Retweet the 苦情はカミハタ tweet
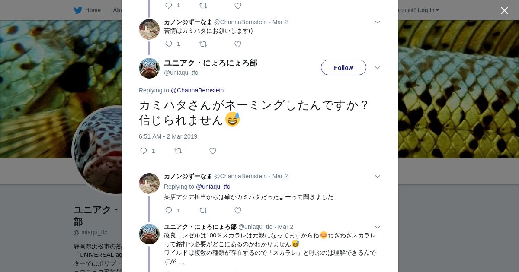The width and height of the screenshot is (519, 272). pyautogui.click(x=203, y=44)
